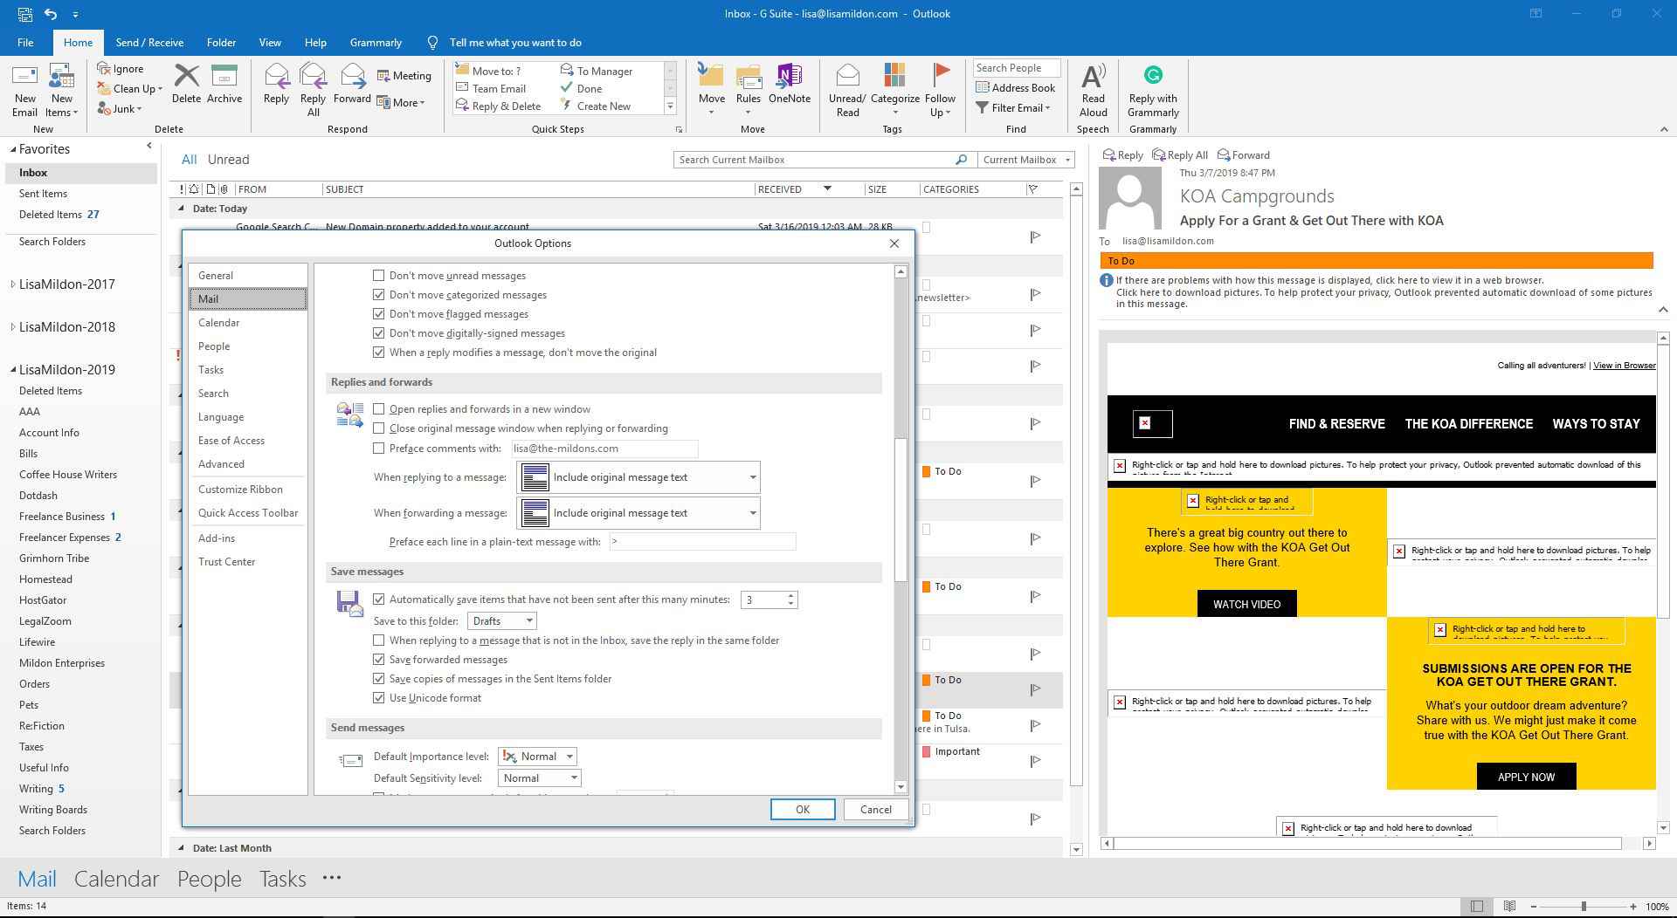Open Default Sensitivity level dropdown

(540, 778)
